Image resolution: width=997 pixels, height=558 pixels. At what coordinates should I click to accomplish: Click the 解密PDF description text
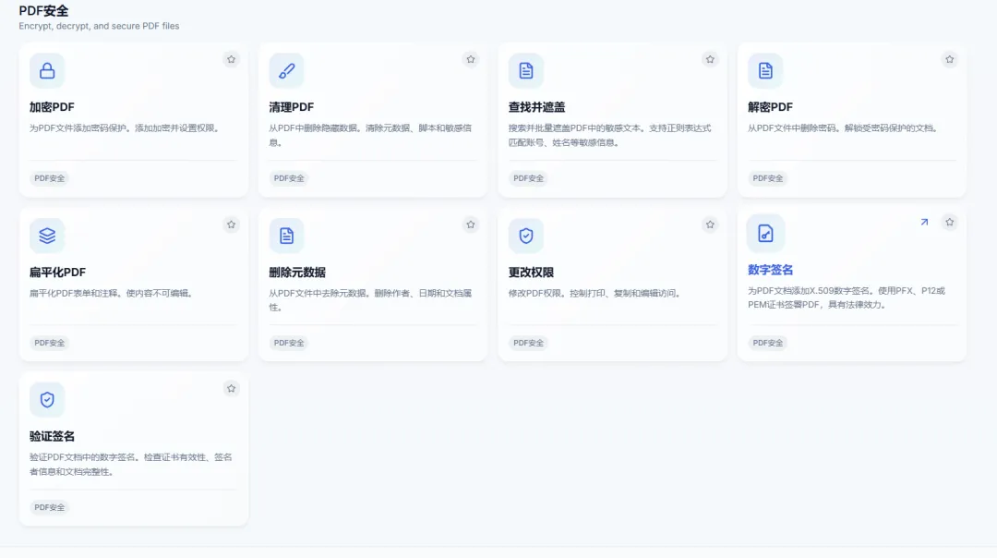coord(843,127)
